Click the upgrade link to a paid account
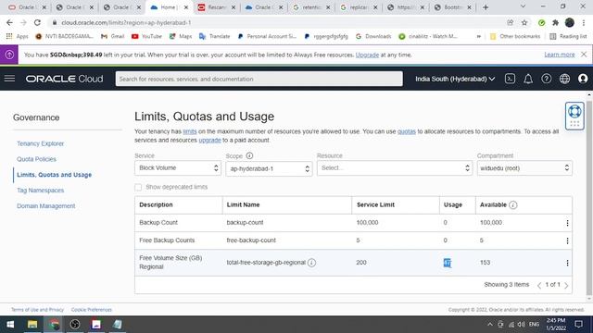The height and width of the screenshot is (333, 593). point(210,140)
